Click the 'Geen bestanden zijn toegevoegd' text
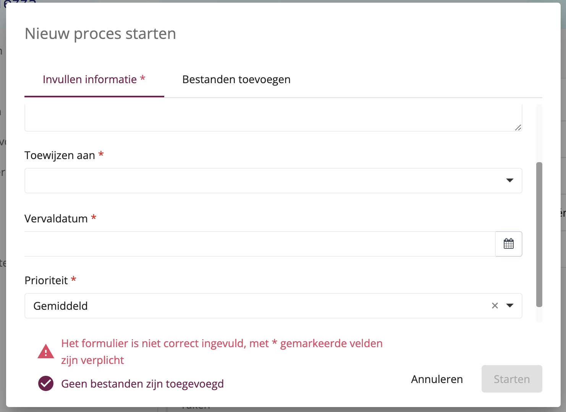566x412 pixels. coord(142,384)
